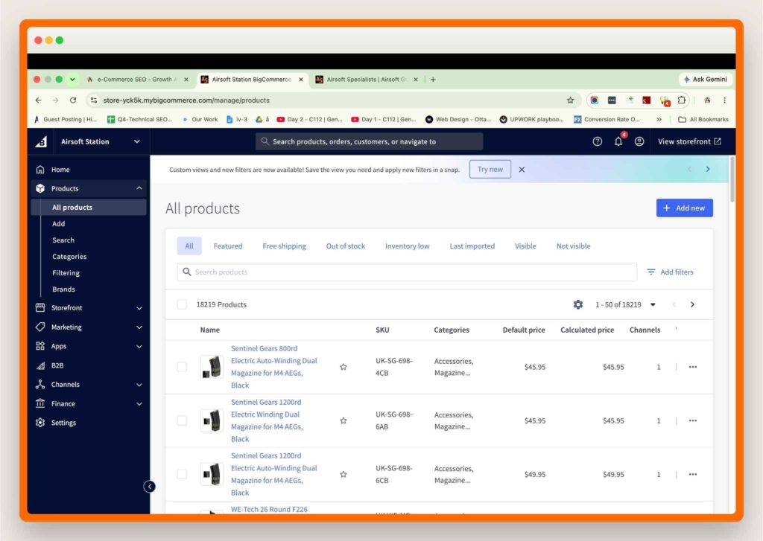
Task: Open actions menu for Sentinel Gears 800rd row
Action: coord(693,367)
